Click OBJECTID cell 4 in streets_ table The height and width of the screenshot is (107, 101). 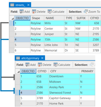click(x=22, y=39)
